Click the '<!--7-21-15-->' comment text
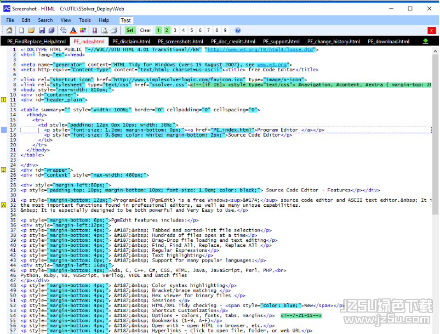This screenshot has height=334, width=440. 301,315
